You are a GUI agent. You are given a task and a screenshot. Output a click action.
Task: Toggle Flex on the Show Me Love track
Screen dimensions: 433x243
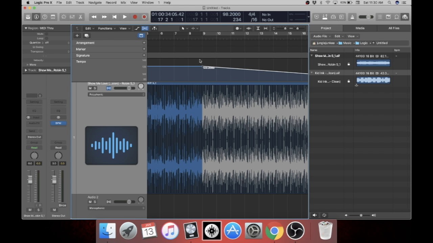click(x=109, y=88)
